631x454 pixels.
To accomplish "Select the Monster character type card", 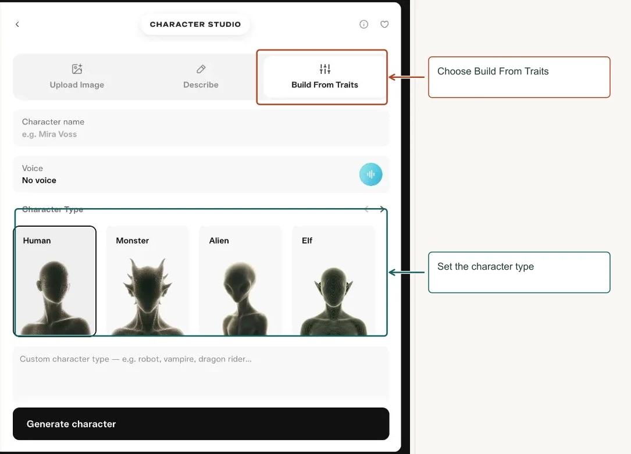I will [148, 281].
